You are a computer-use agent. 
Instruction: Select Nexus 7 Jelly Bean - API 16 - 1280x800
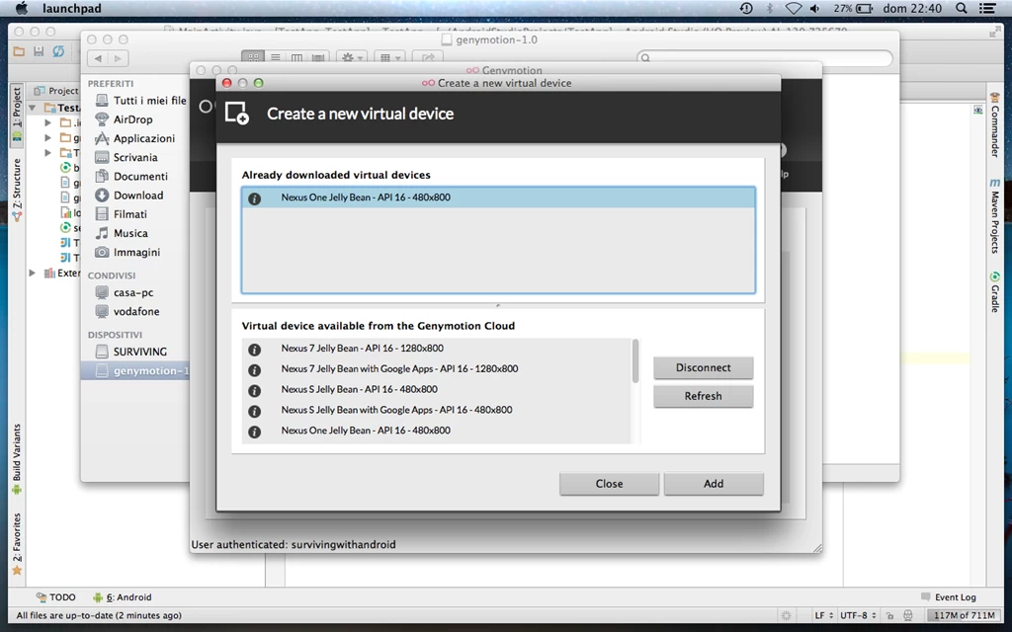(x=436, y=349)
